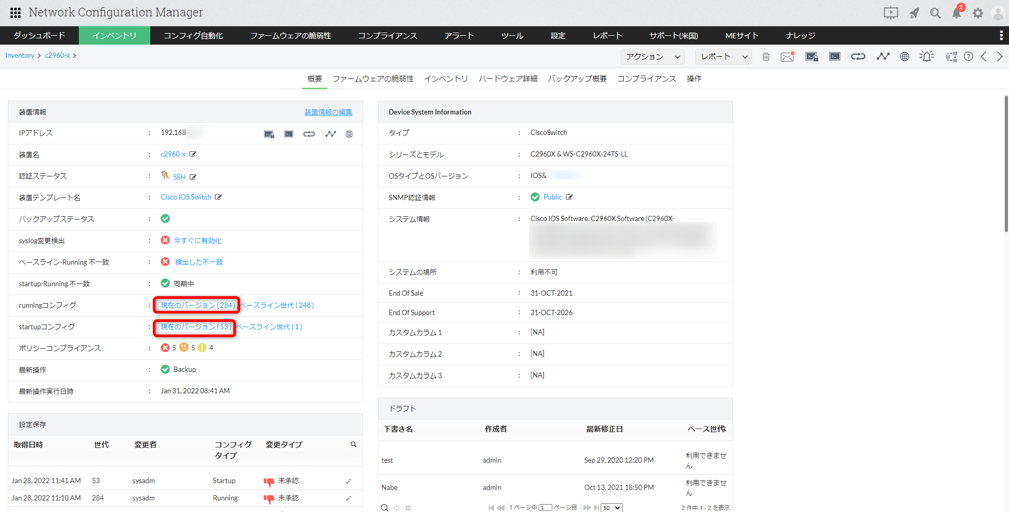Click the notification bell with badge

(956, 13)
